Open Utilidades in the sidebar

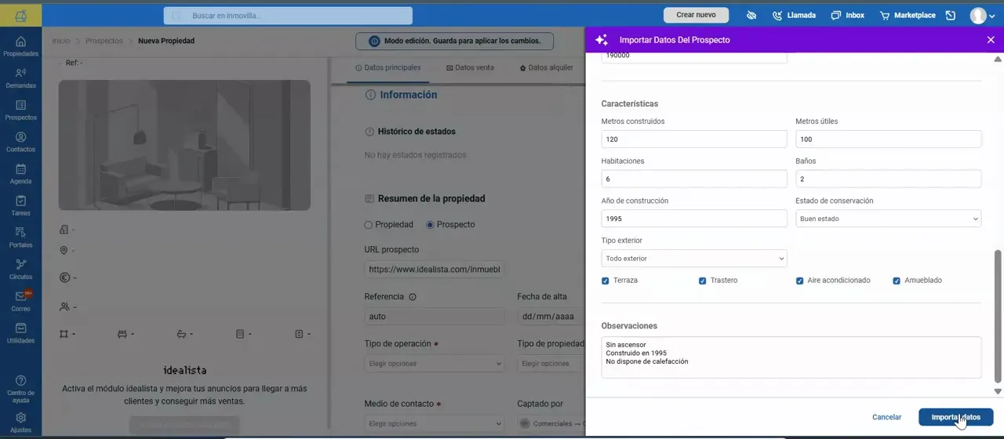[x=20, y=334]
